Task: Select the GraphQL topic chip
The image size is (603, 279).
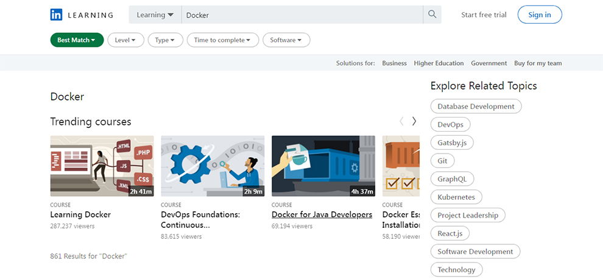Action: point(452,179)
